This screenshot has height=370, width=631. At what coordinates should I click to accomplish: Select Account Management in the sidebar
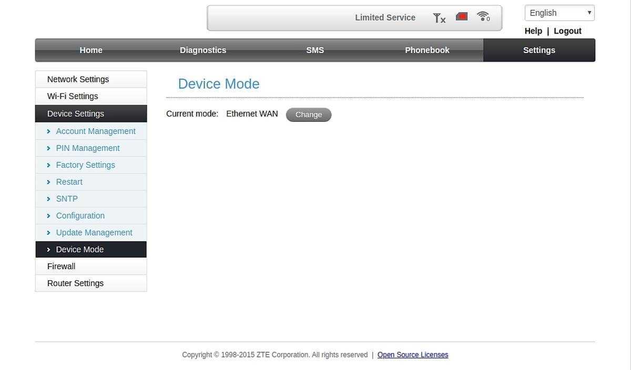point(96,131)
